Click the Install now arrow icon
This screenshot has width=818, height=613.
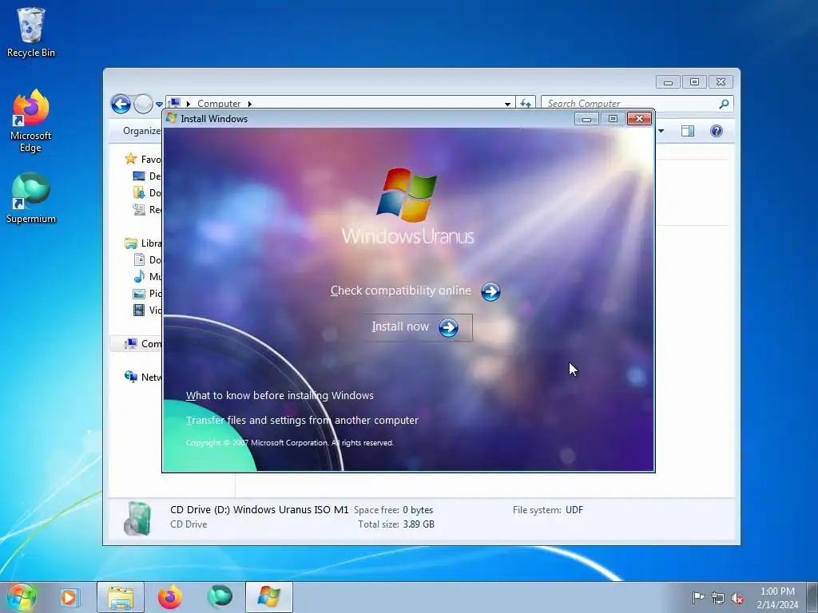[x=448, y=328]
